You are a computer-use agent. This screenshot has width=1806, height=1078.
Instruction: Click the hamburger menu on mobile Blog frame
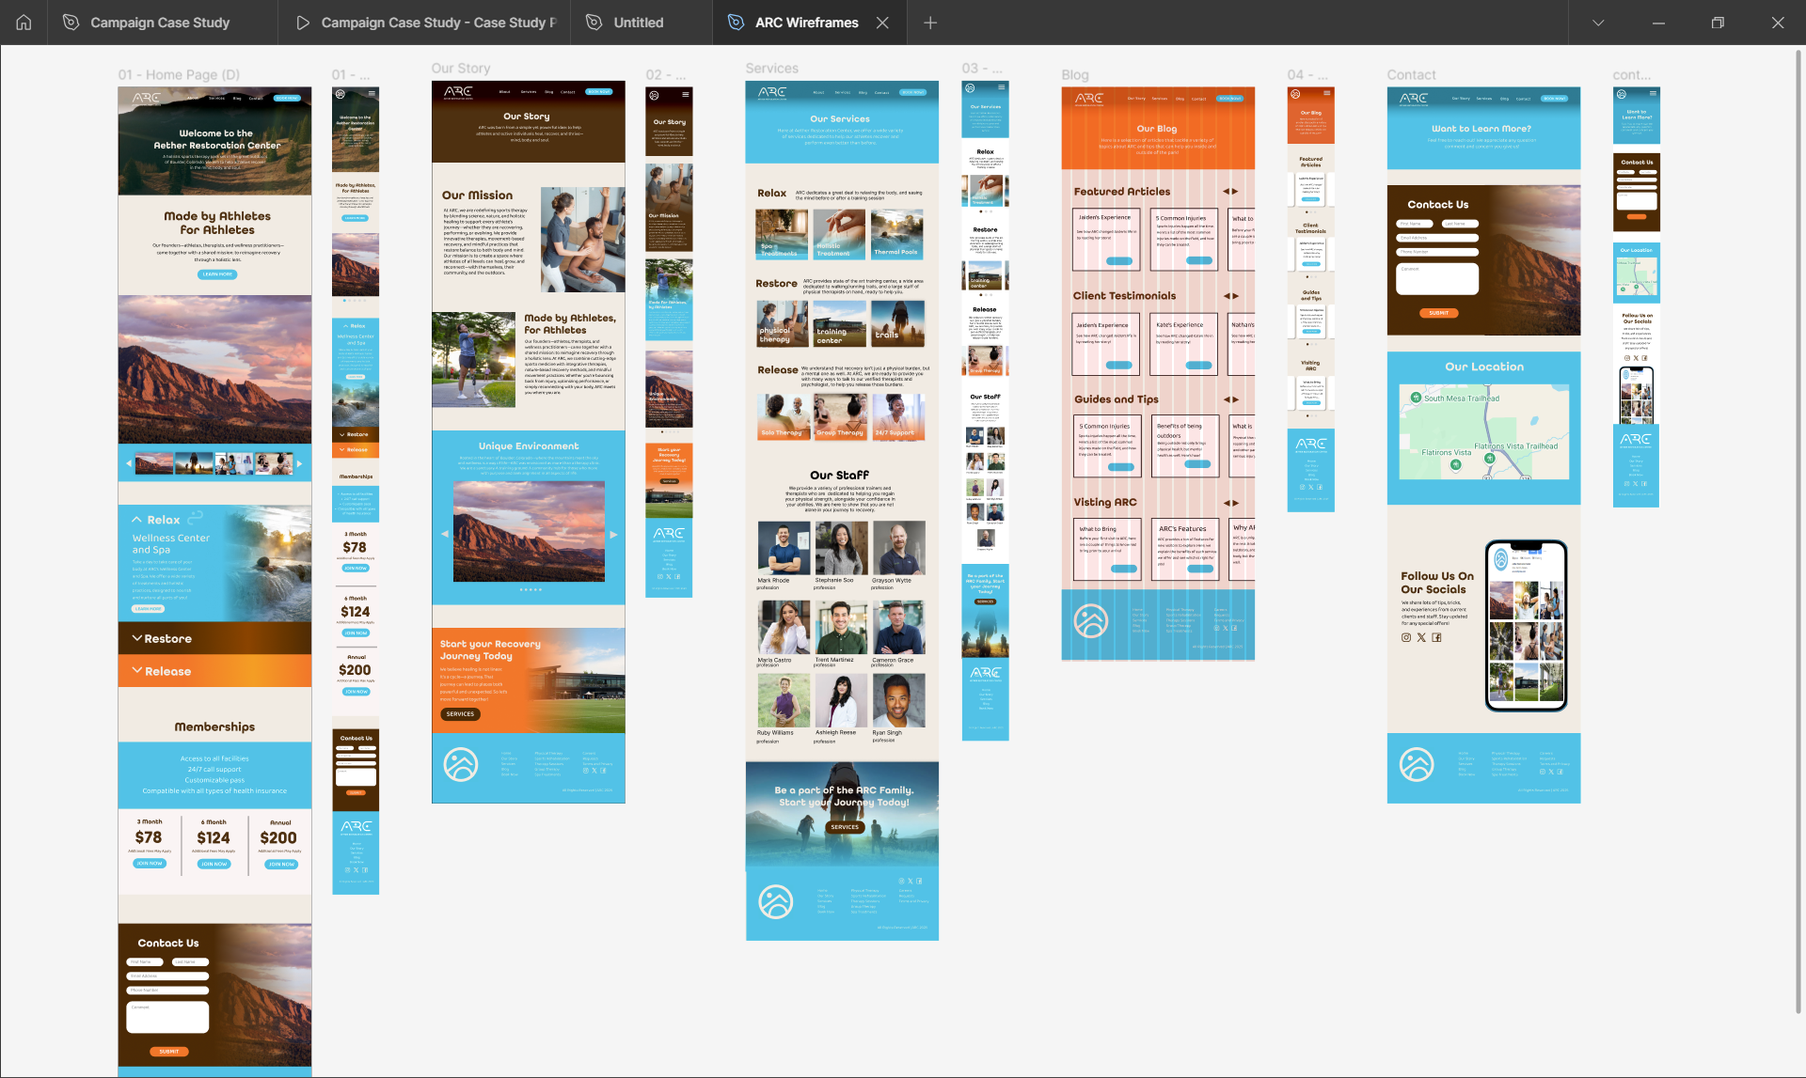pos(1327,94)
